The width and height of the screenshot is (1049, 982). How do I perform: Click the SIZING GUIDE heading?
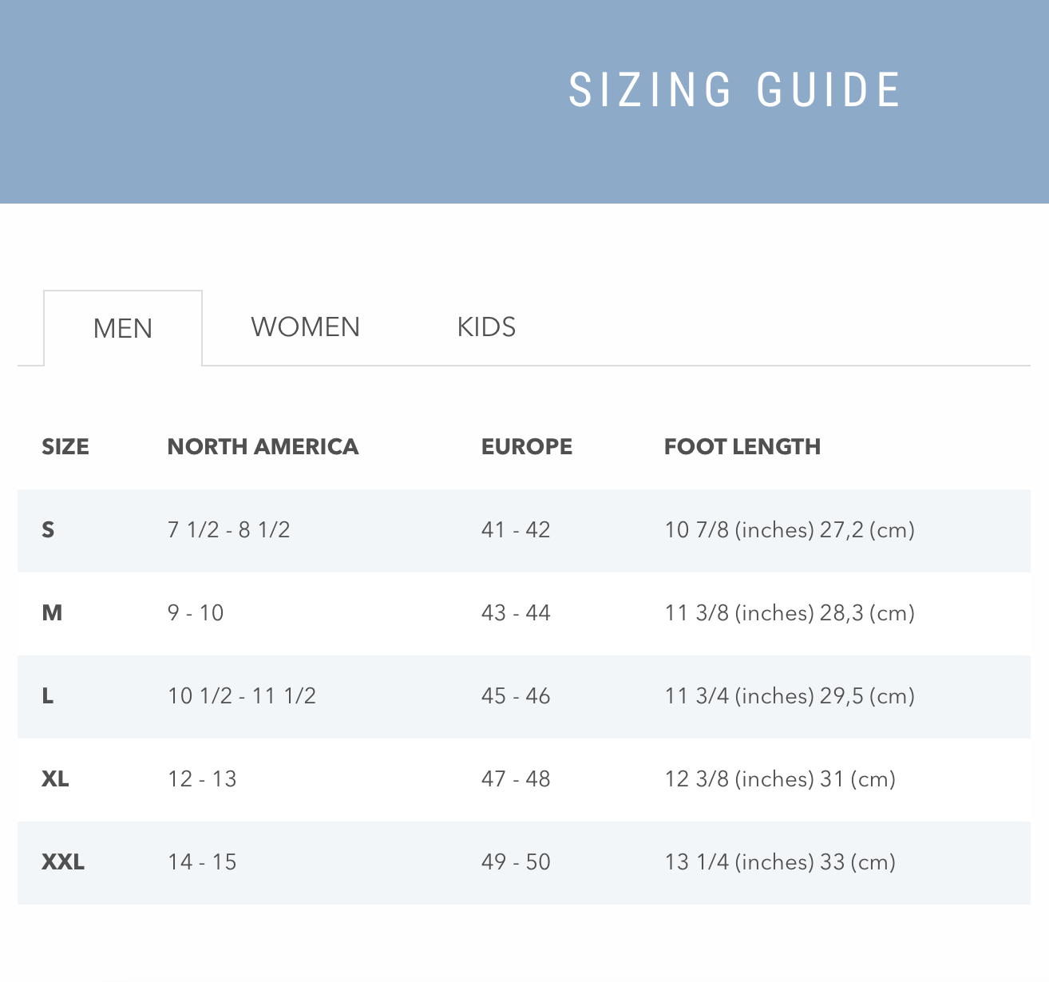coord(734,89)
